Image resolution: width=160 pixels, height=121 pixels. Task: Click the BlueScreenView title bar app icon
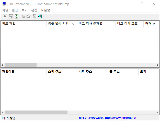(x=4, y=4)
